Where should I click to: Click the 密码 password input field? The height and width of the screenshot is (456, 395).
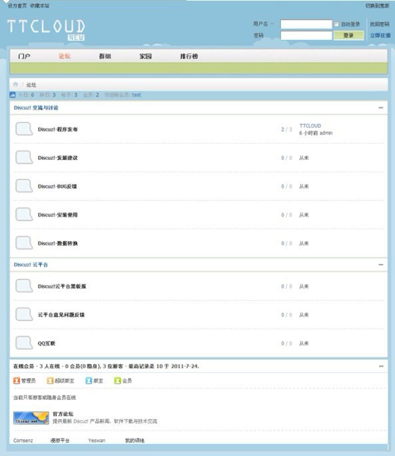(x=306, y=35)
